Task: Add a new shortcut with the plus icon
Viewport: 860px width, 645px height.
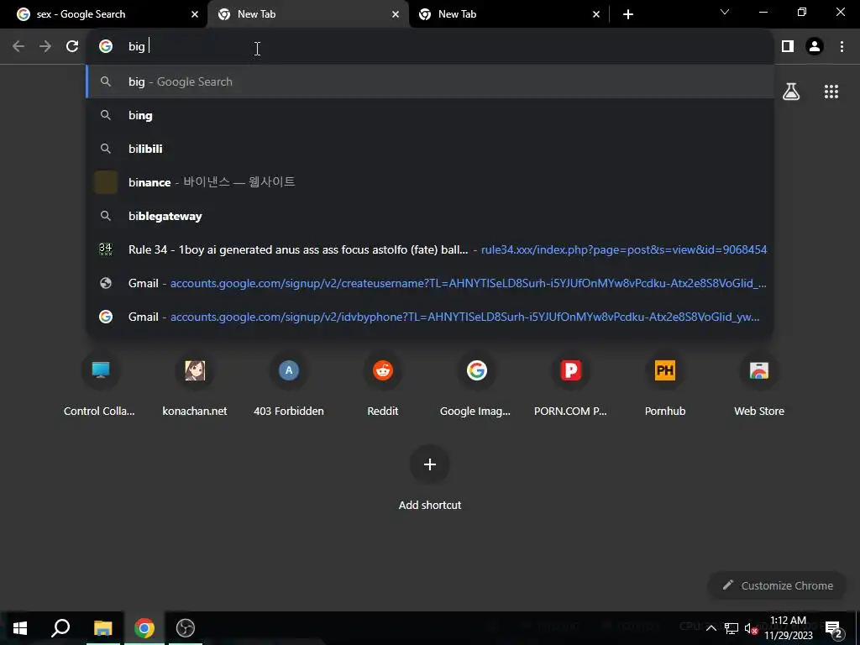Action: [430, 464]
